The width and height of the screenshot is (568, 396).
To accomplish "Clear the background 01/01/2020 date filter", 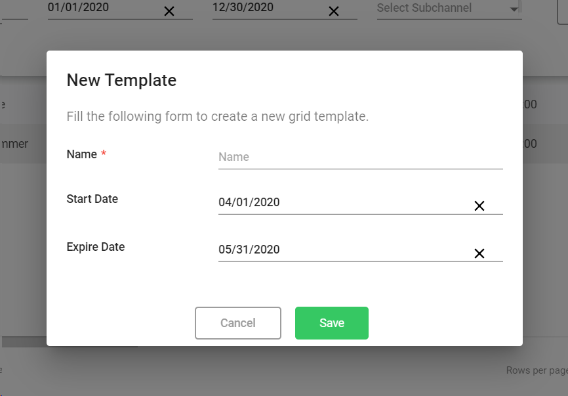I will coord(169,11).
